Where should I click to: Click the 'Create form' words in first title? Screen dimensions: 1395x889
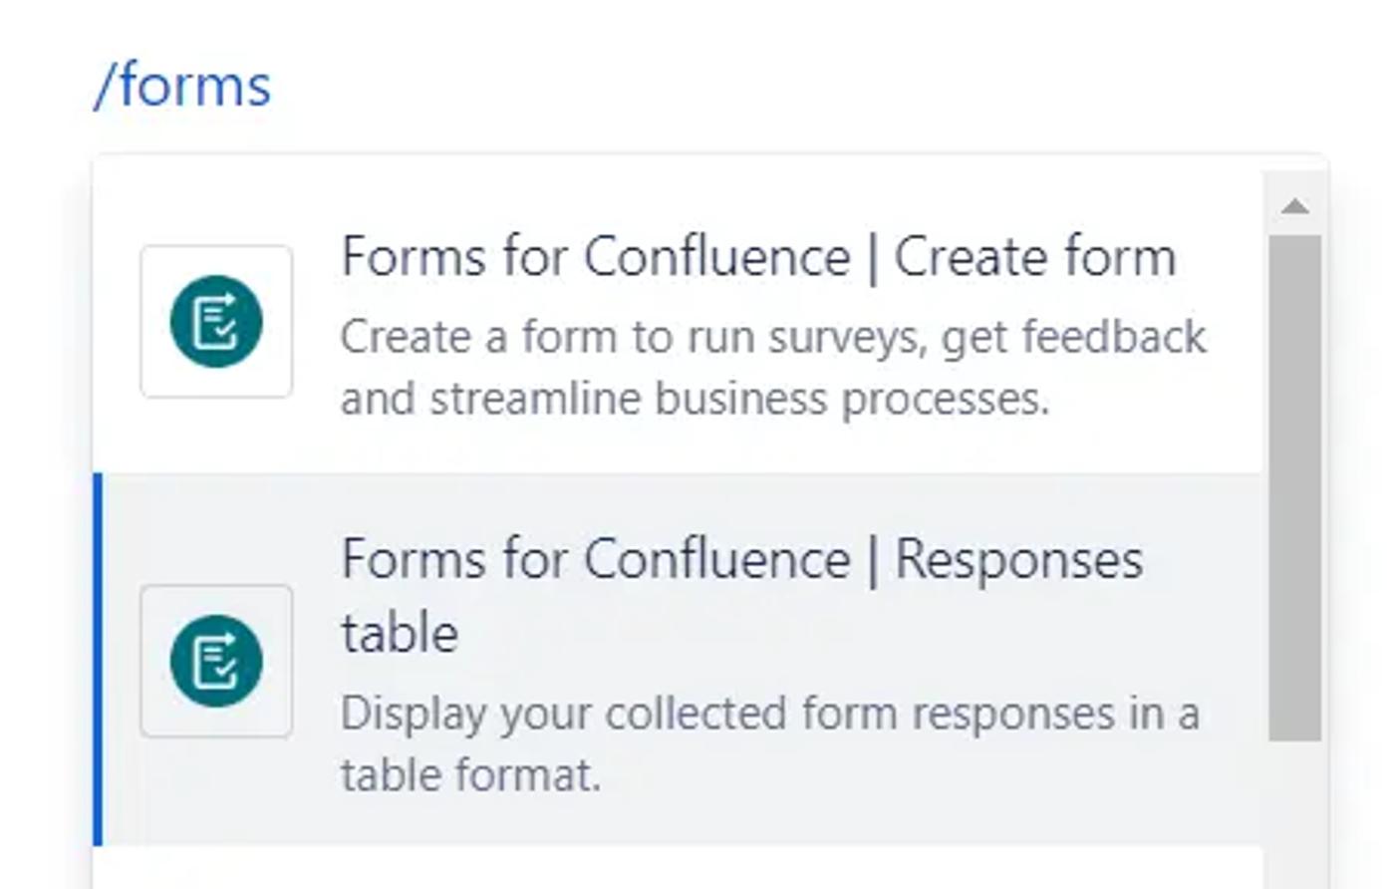[x=1034, y=258]
